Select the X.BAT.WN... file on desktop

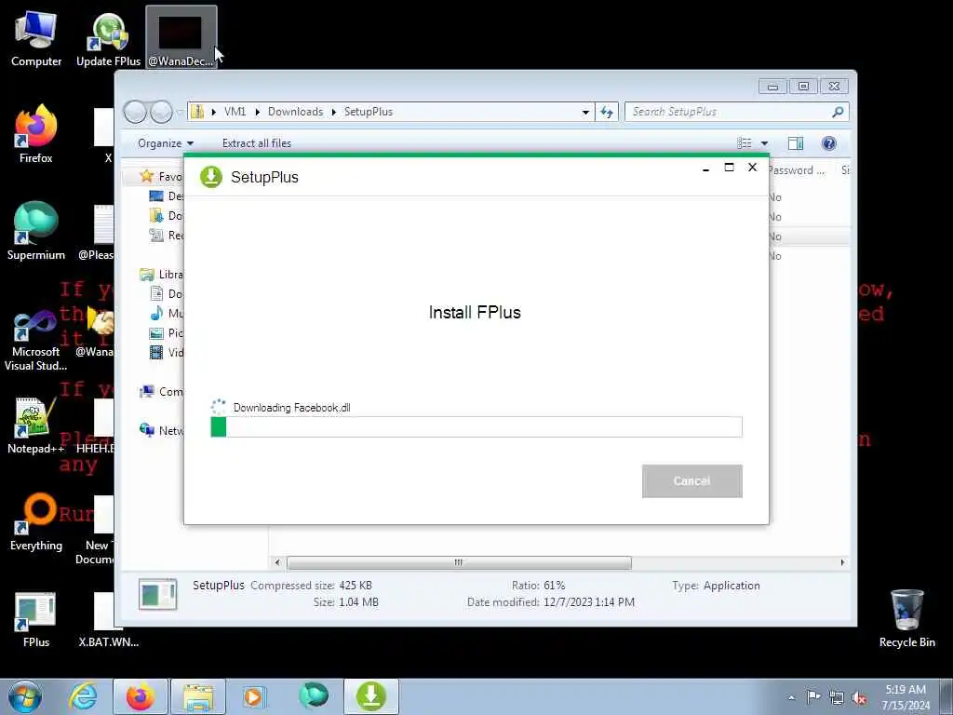coord(108,618)
